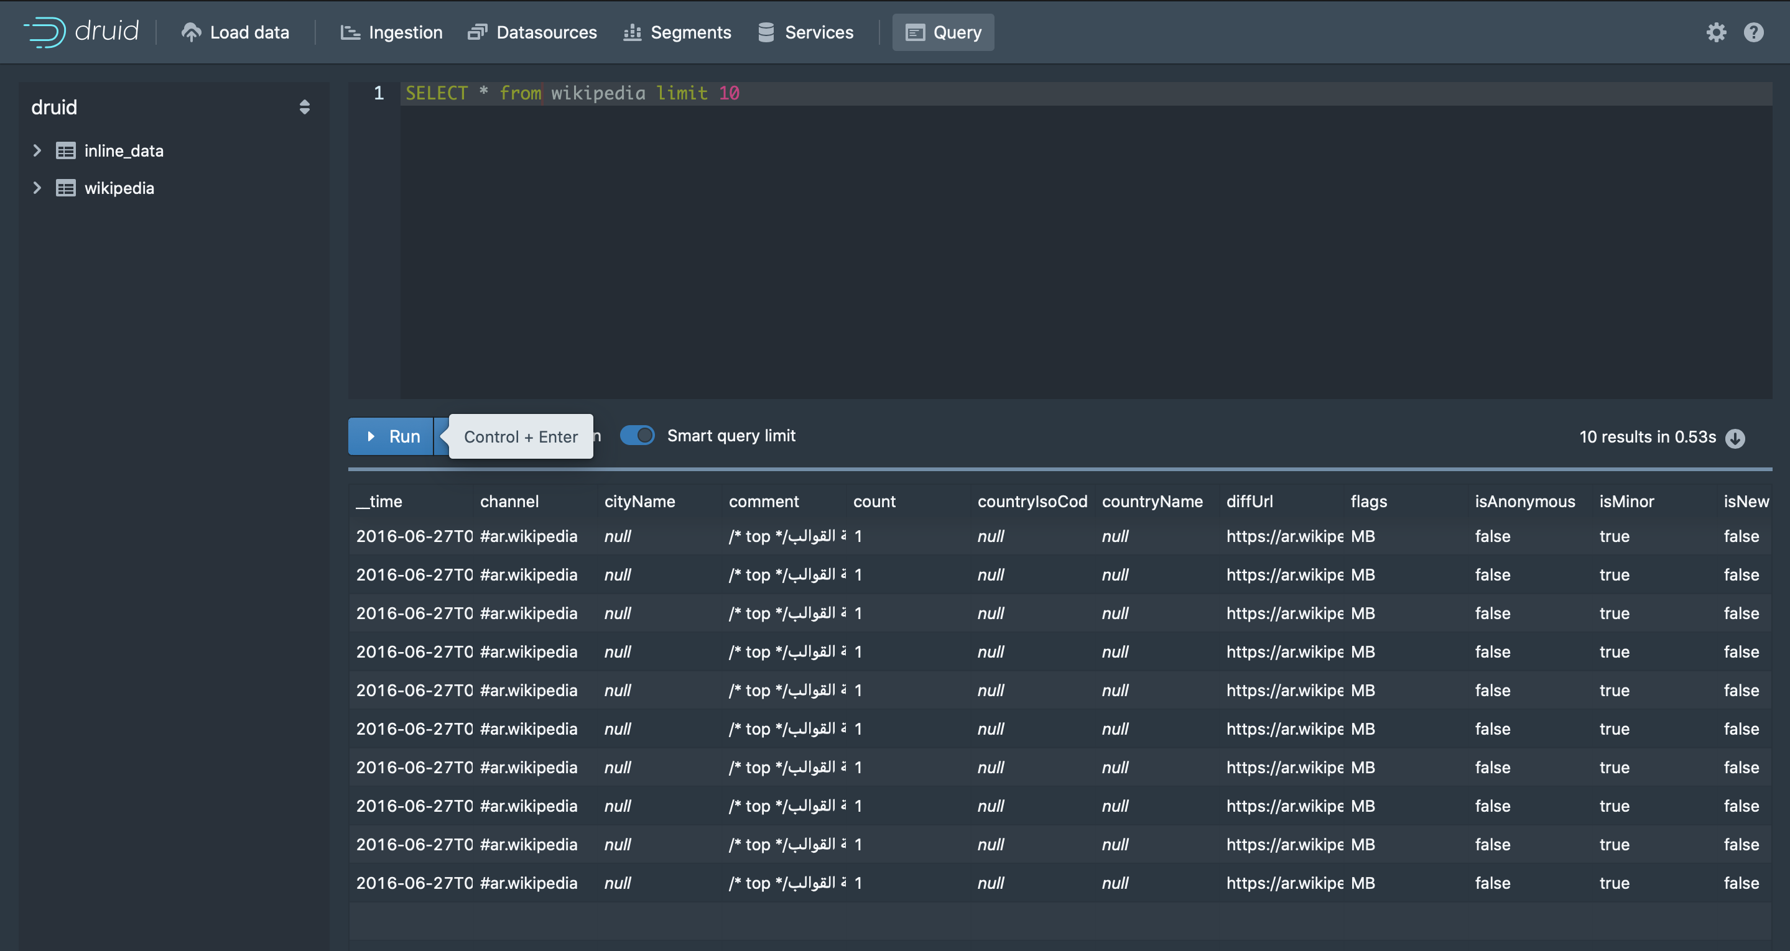
Task: Switch to the Query tab
Action: (943, 32)
